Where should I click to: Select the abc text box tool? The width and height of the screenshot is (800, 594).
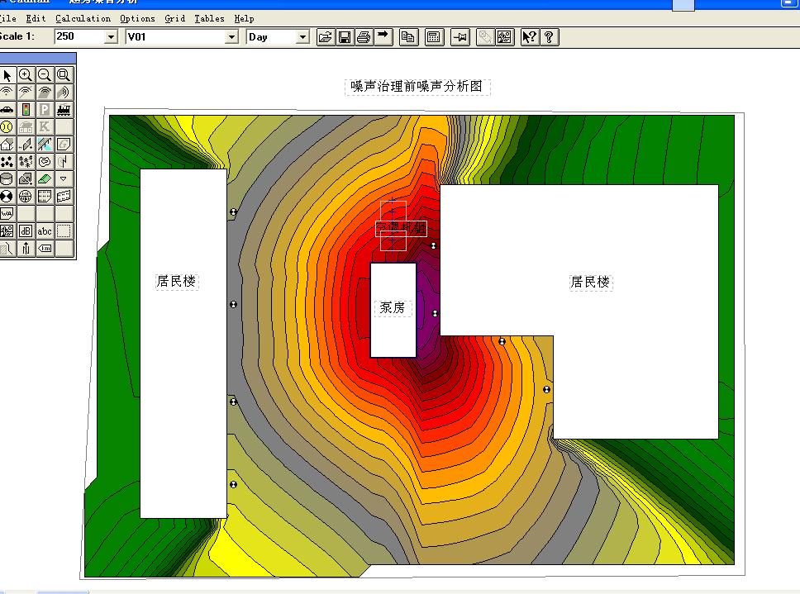pyautogui.click(x=45, y=231)
